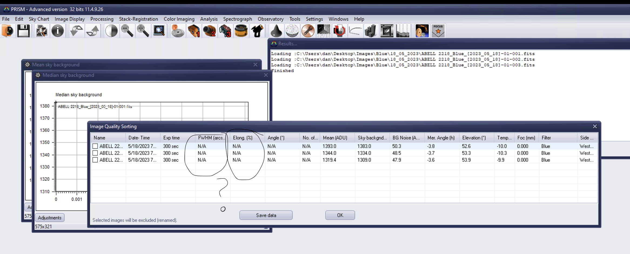The height and width of the screenshot is (254, 630).
Task: Click the open image folder icon
Action: point(8,31)
